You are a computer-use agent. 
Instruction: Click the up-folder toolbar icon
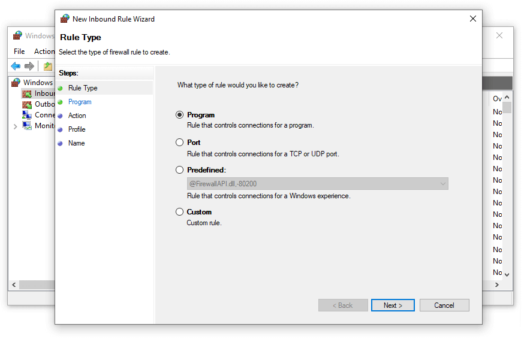[48, 66]
